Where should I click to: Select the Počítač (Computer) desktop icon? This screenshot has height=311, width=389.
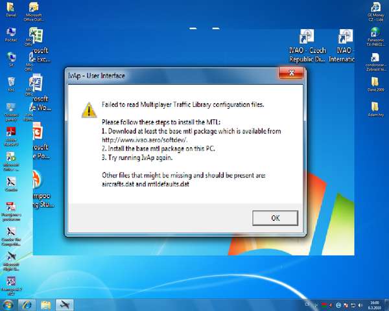click(x=11, y=34)
